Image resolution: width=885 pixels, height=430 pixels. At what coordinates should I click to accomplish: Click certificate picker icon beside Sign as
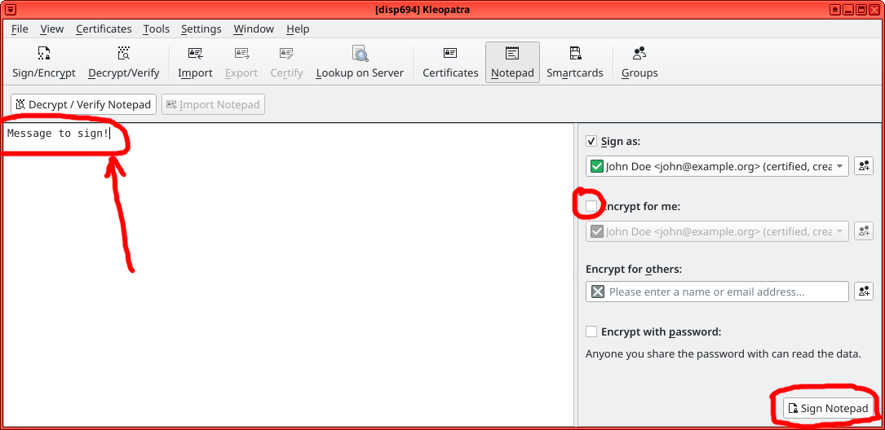coord(863,166)
